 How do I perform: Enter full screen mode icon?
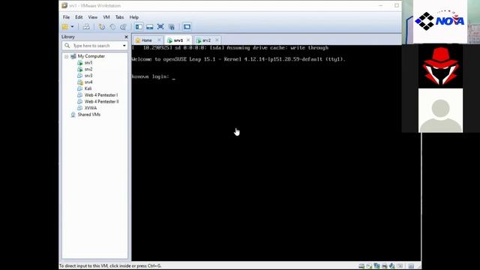tap(160, 27)
